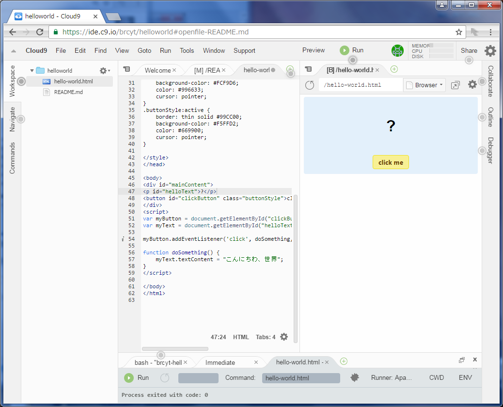
Task: Close the Immediate tab
Action: click(x=256, y=362)
